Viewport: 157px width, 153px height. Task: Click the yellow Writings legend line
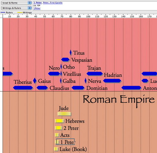click(20, 13)
